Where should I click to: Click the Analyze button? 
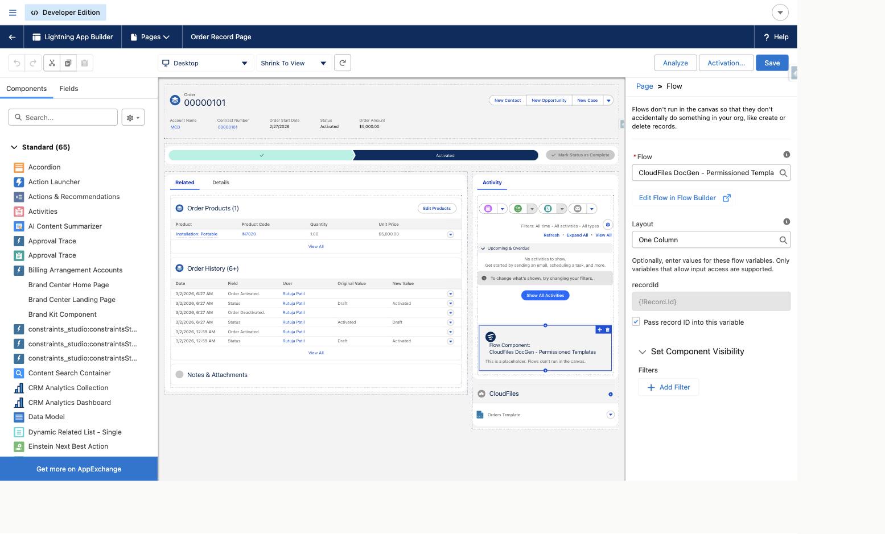tap(676, 63)
